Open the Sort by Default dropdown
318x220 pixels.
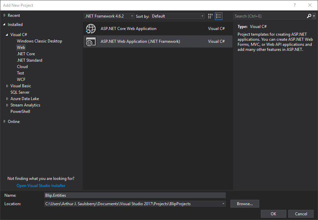[177, 16]
